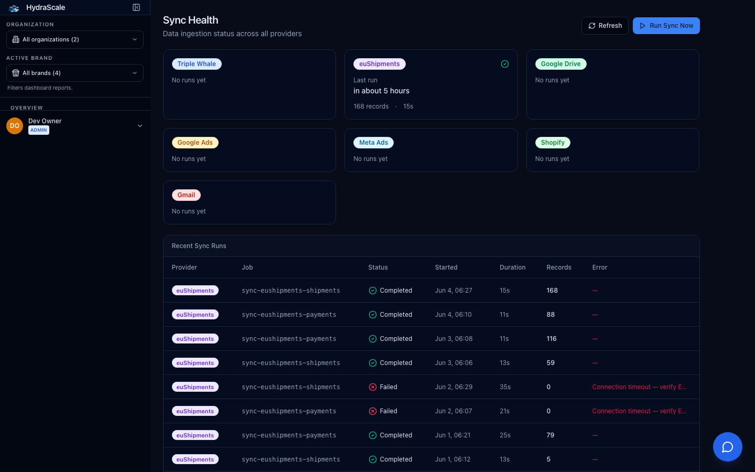Viewport: 755px width, 472px height.
Task: Click the Jun 3, 06:08 started time
Action: coord(454,339)
